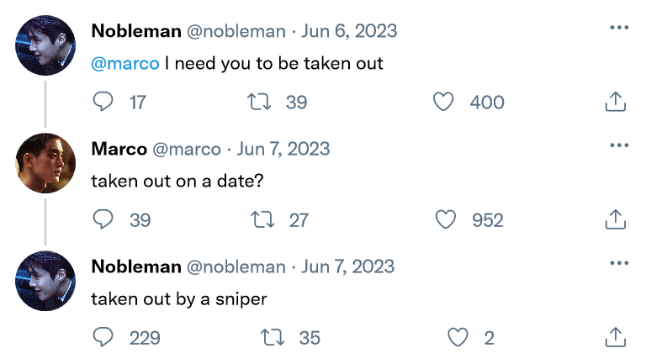Screen dimensions: 646x364
Task: Reply to Nobleman's first tweet
Action: 103,102
